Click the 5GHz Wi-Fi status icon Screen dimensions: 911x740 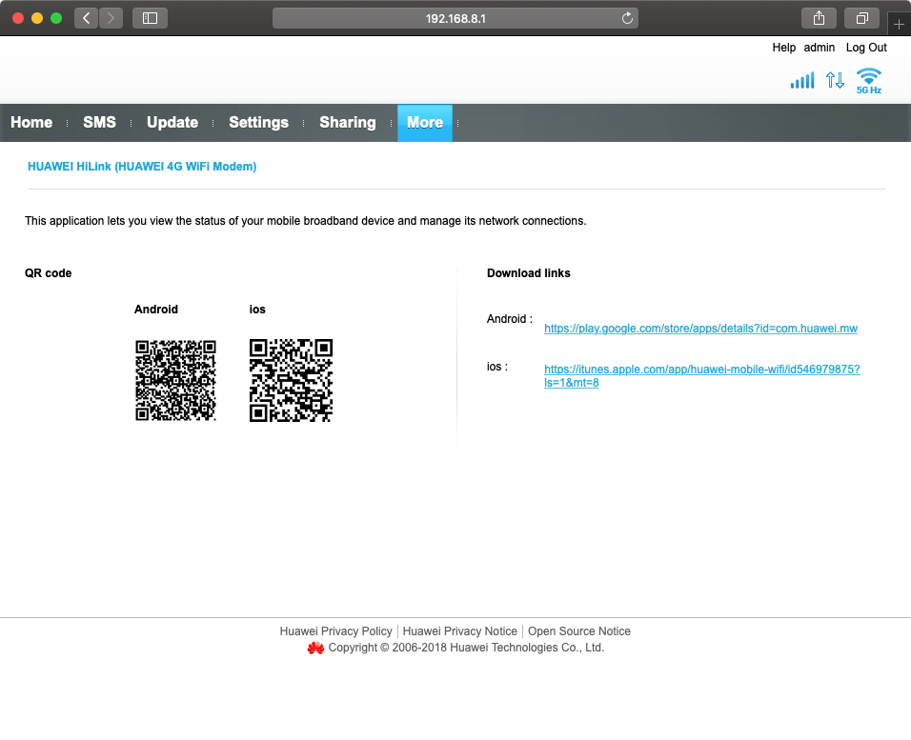point(868,80)
